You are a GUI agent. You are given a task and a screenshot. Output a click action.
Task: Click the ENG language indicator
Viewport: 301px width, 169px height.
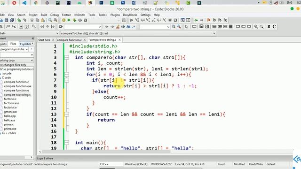(289, 2)
